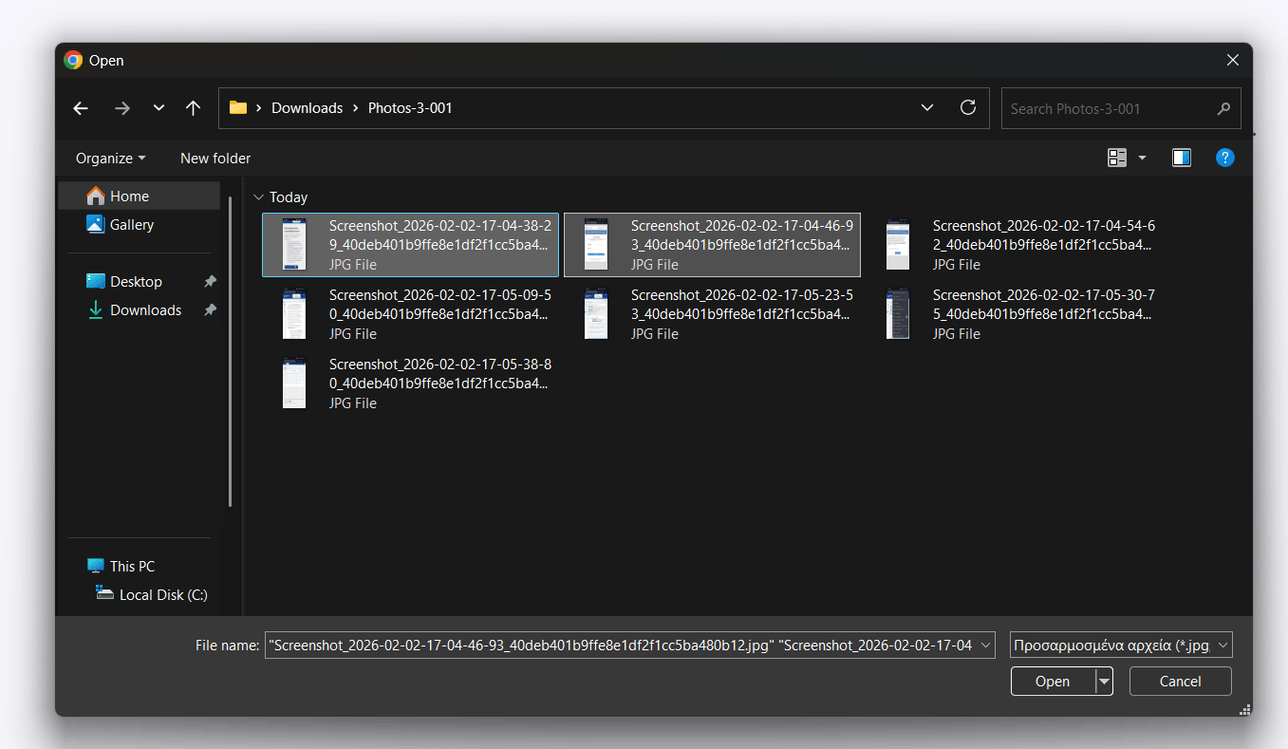Click the view layout icon
1288x749 pixels.
[x=1117, y=158]
